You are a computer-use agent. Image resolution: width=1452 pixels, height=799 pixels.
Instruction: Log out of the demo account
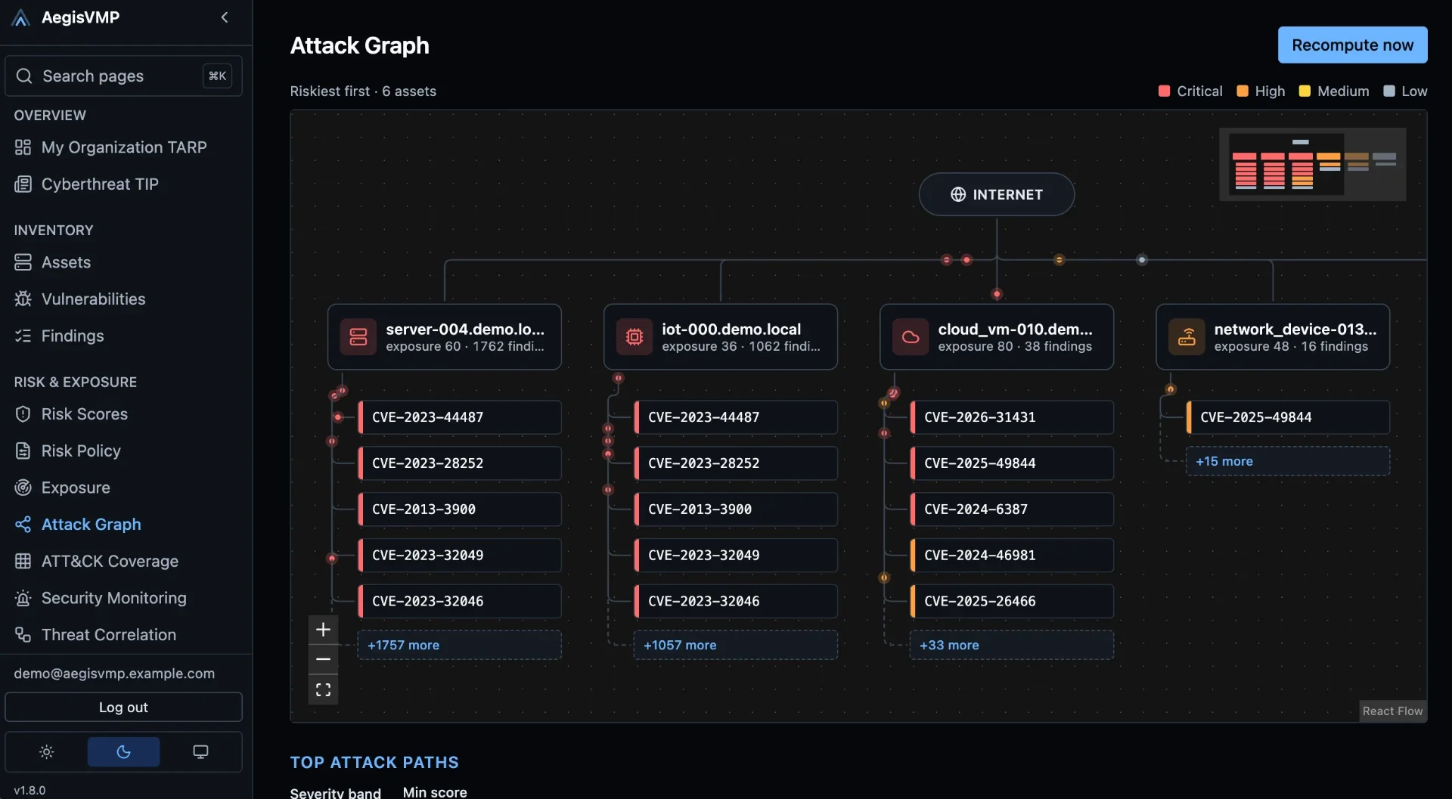123,708
